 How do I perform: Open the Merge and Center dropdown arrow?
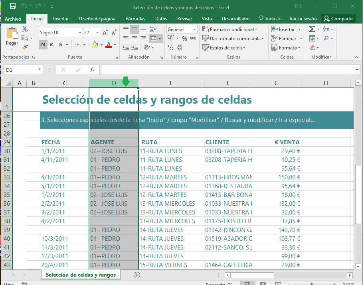click(160, 38)
